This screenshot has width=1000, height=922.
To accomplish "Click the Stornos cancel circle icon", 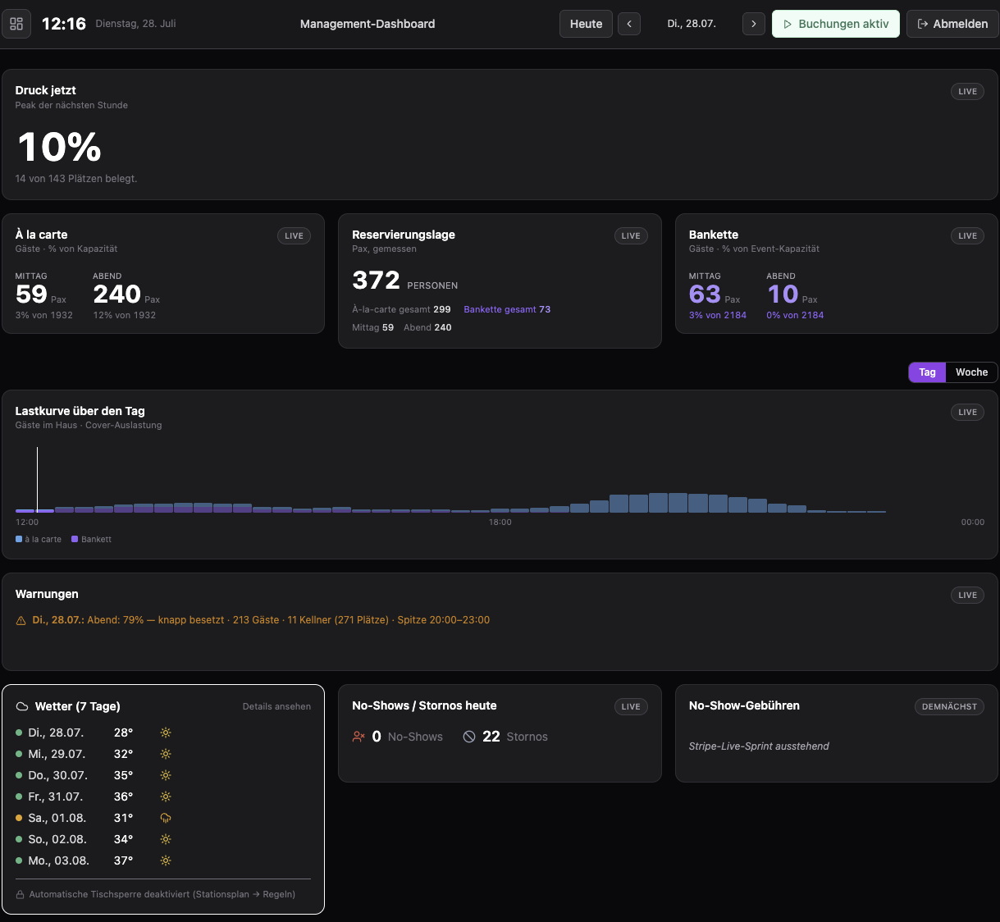I will click(x=469, y=737).
